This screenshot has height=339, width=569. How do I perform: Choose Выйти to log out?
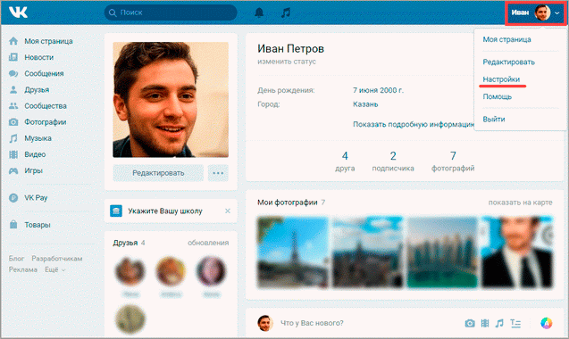click(493, 120)
